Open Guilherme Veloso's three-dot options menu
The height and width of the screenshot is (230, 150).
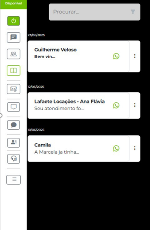coord(135,56)
